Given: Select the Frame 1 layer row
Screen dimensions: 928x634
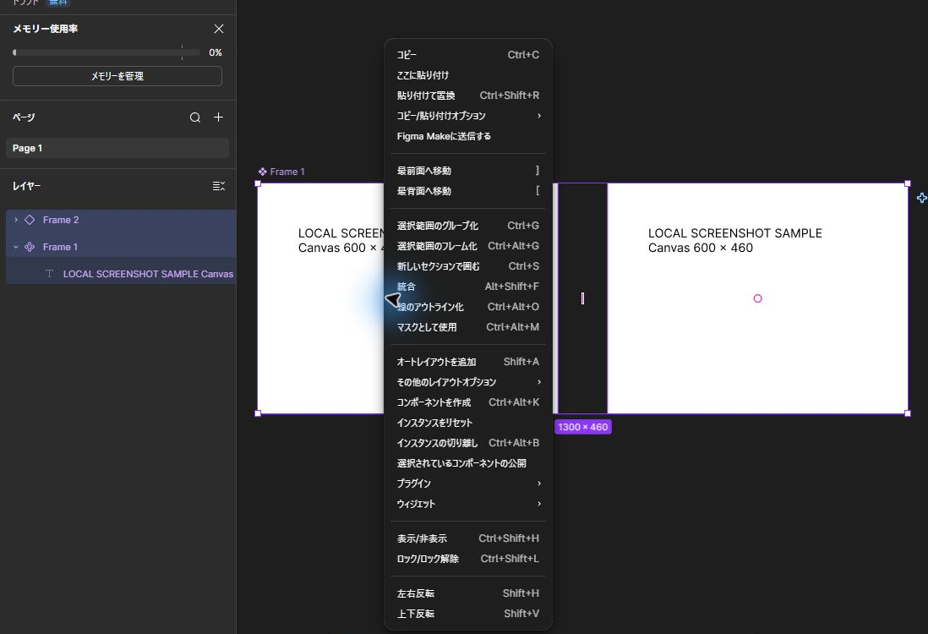Looking at the screenshot, I should pyautogui.click(x=121, y=247).
